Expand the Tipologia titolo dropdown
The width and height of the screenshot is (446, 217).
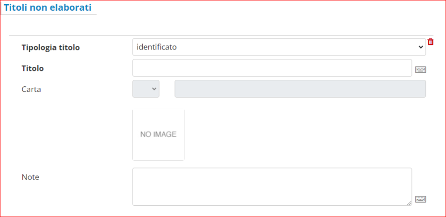tap(279, 47)
